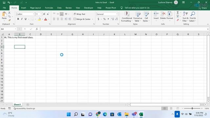Switch to the Power Pivot tab
Viewport: 210px width, 118px height.
[x=111, y=8]
